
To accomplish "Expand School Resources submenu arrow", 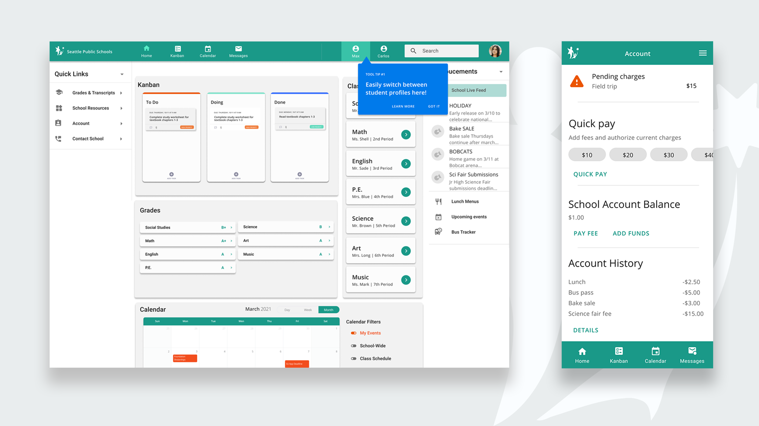I will [121, 108].
